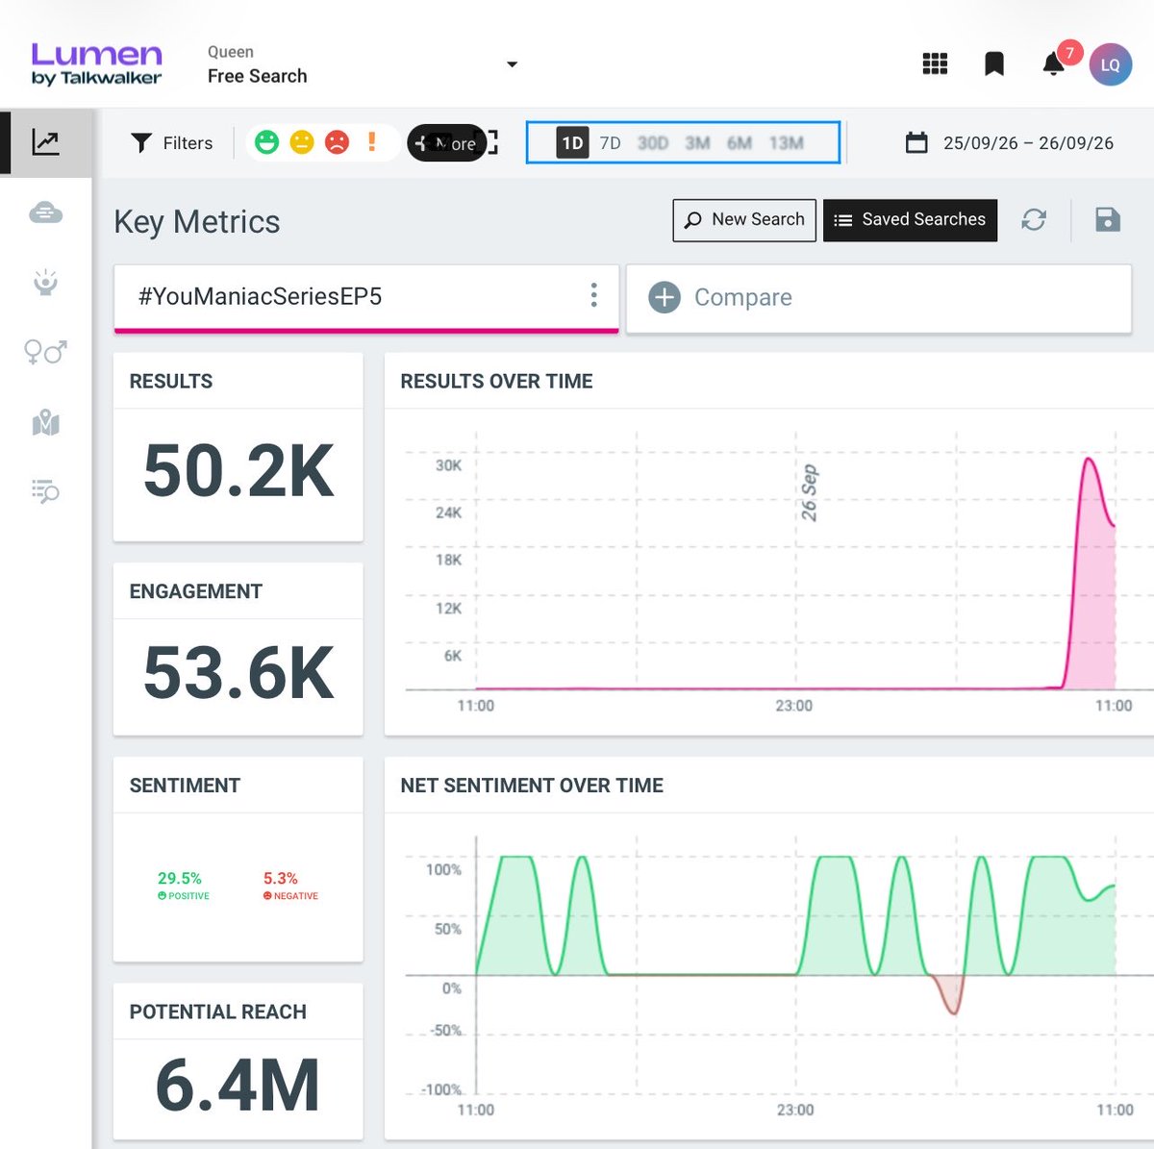Click the Lumen by Talkwalker logo
This screenshot has width=1154, height=1149.
[96, 64]
